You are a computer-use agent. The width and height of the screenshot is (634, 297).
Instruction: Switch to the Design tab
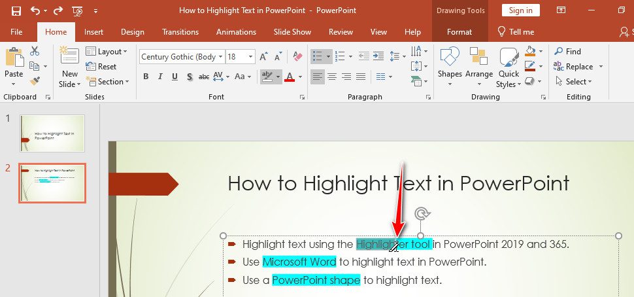coord(133,32)
